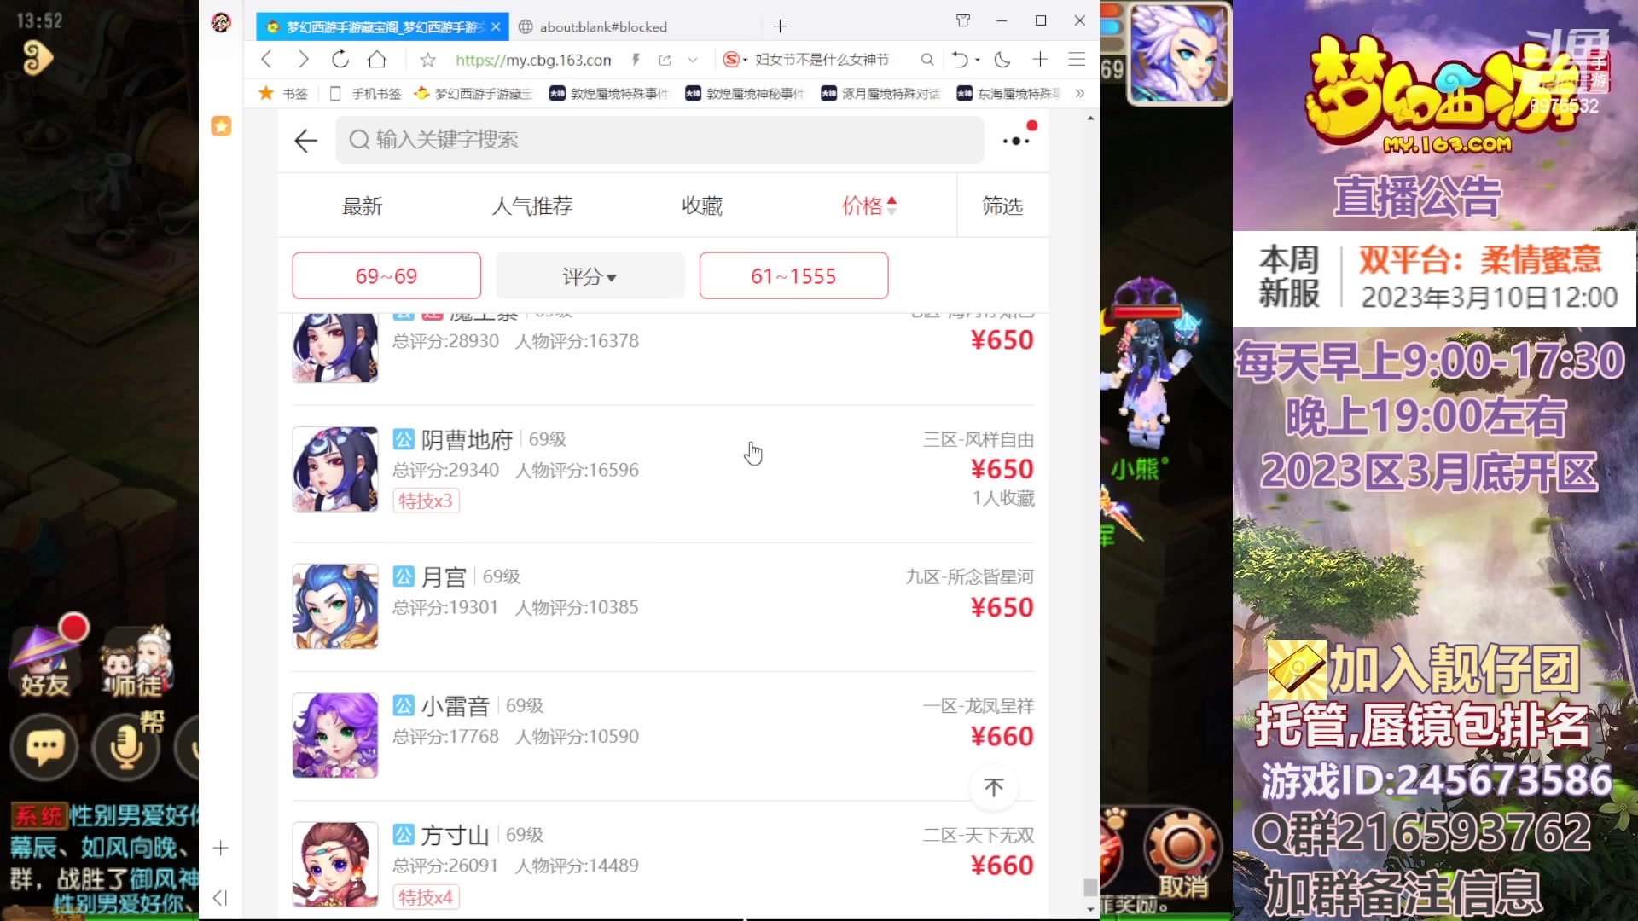This screenshot has height=921, width=1638.
Task: Expand the address bar dropdown chevron
Action: tap(693, 60)
